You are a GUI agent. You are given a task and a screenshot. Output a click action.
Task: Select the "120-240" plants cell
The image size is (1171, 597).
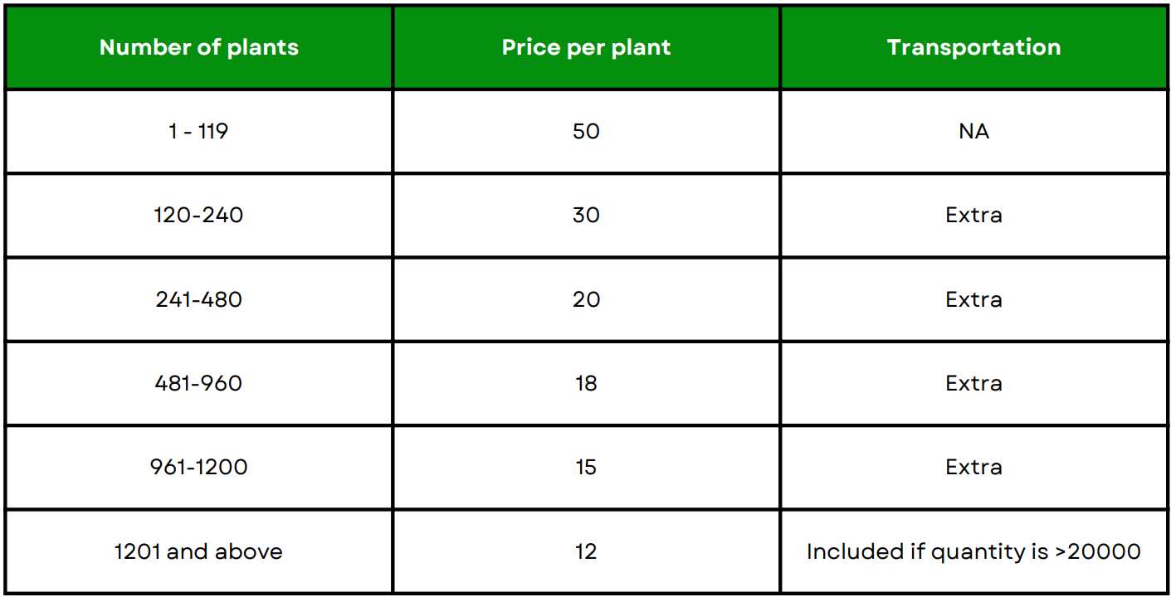pyautogui.click(x=199, y=215)
